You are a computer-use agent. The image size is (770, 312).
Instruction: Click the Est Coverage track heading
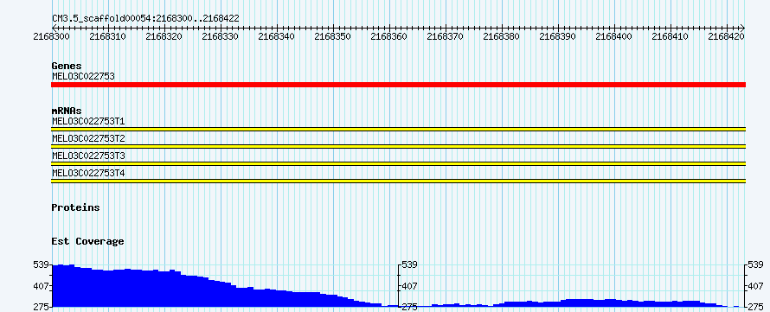pos(88,241)
